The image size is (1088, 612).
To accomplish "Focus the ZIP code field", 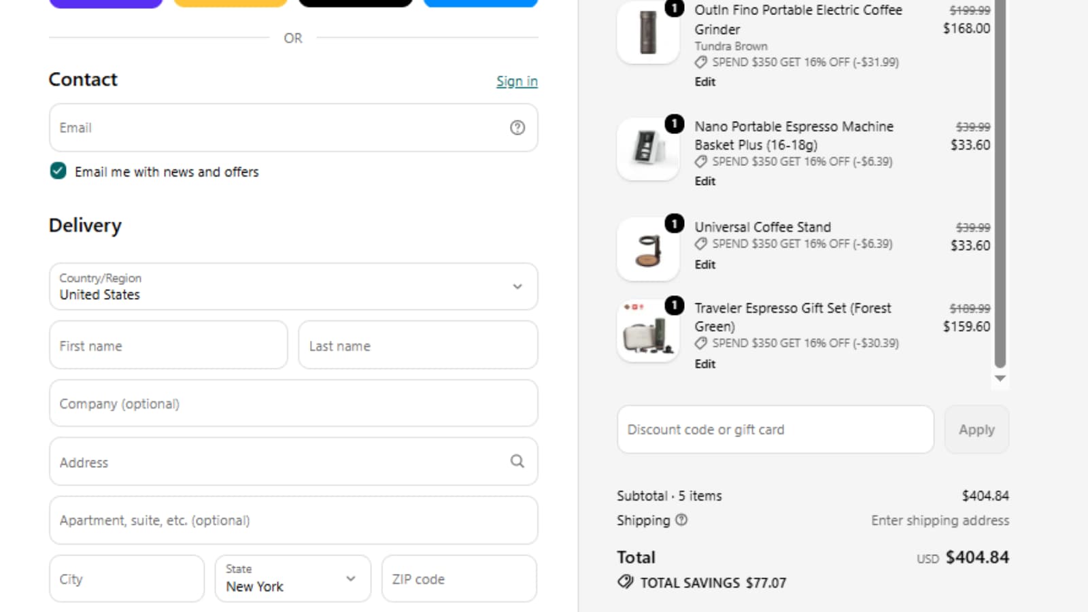I will coord(460,579).
